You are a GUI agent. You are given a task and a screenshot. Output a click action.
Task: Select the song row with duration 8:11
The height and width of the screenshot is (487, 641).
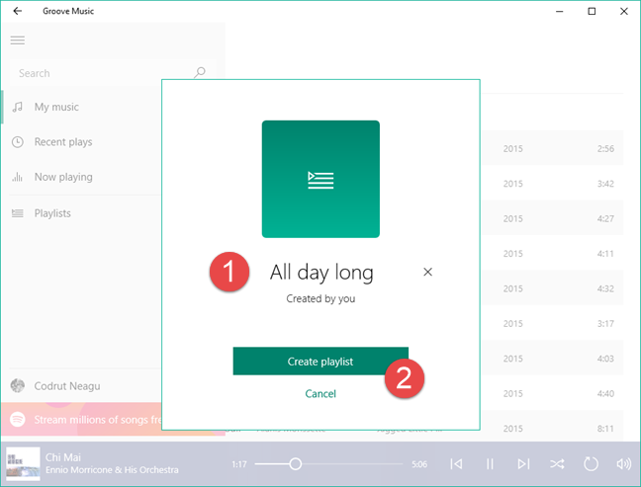[552, 428]
